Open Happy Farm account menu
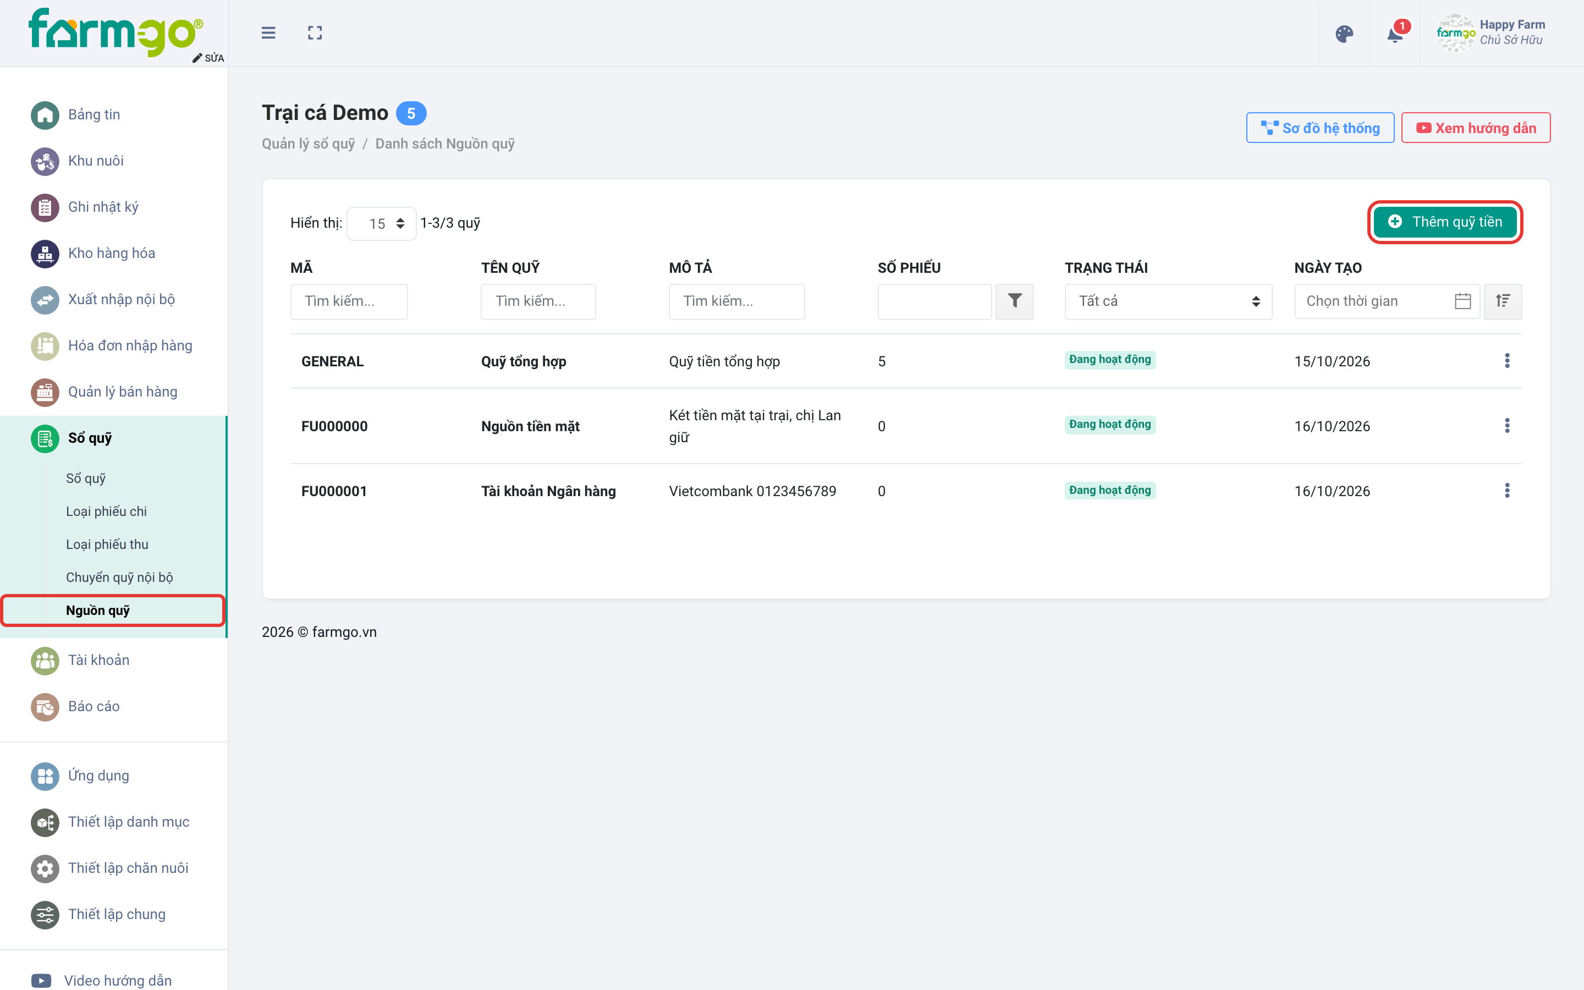Image resolution: width=1584 pixels, height=990 pixels. (x=1491, y=33)
